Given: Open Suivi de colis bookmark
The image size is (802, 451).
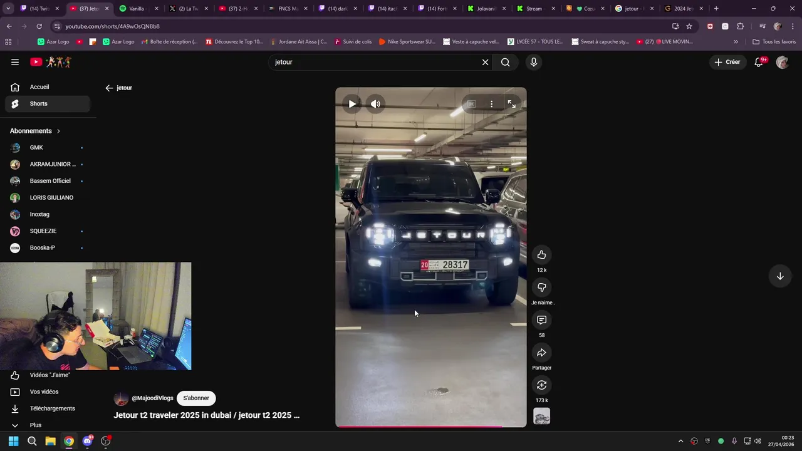Looking at the screenshot, I should tap(353, 42).
